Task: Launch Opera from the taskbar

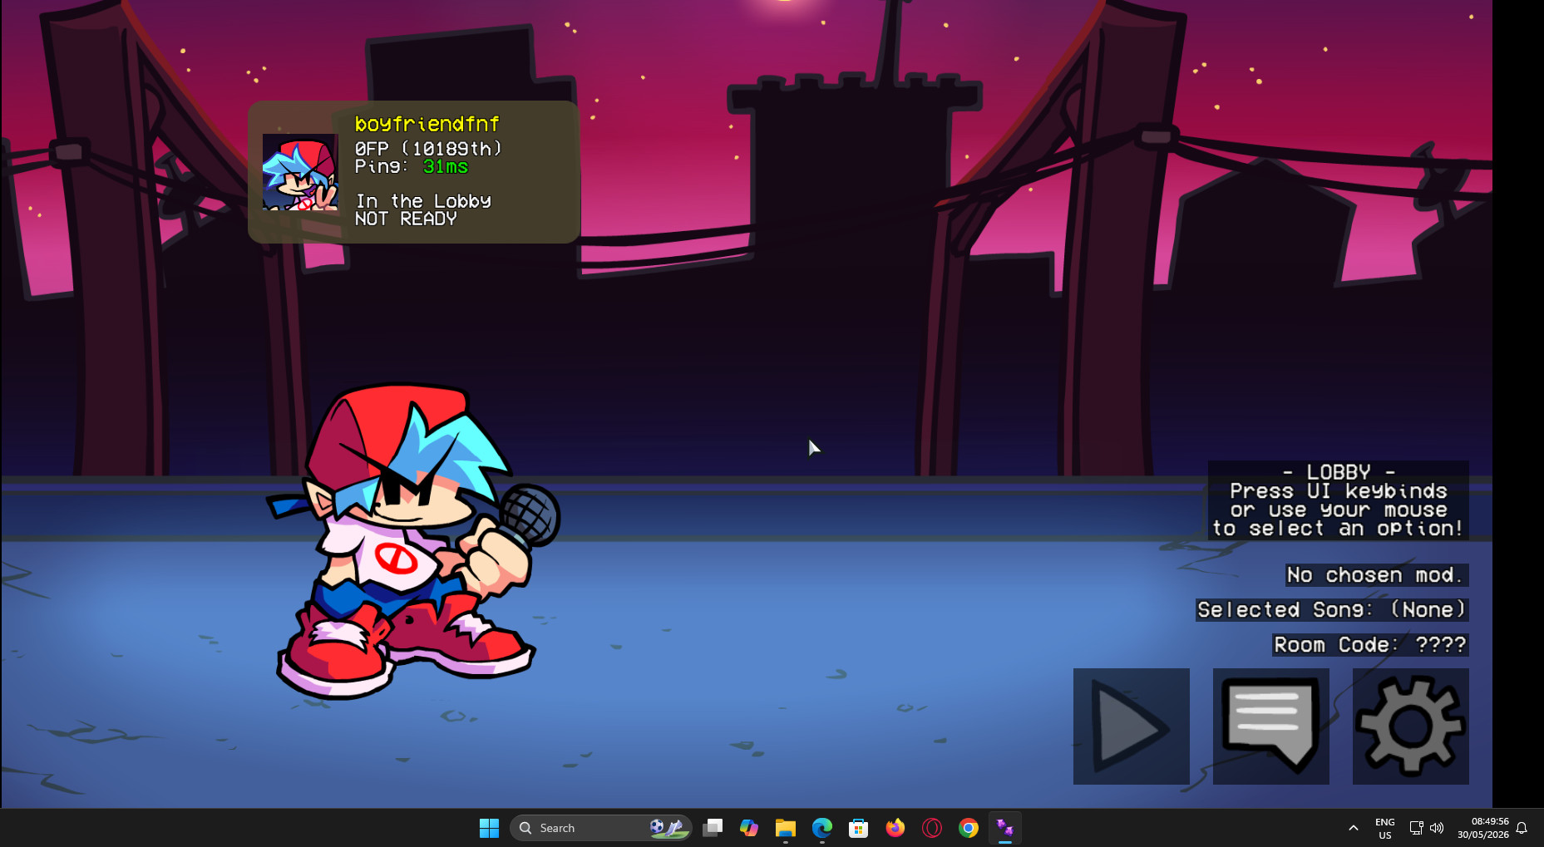Action: click(x=932, y=828)
